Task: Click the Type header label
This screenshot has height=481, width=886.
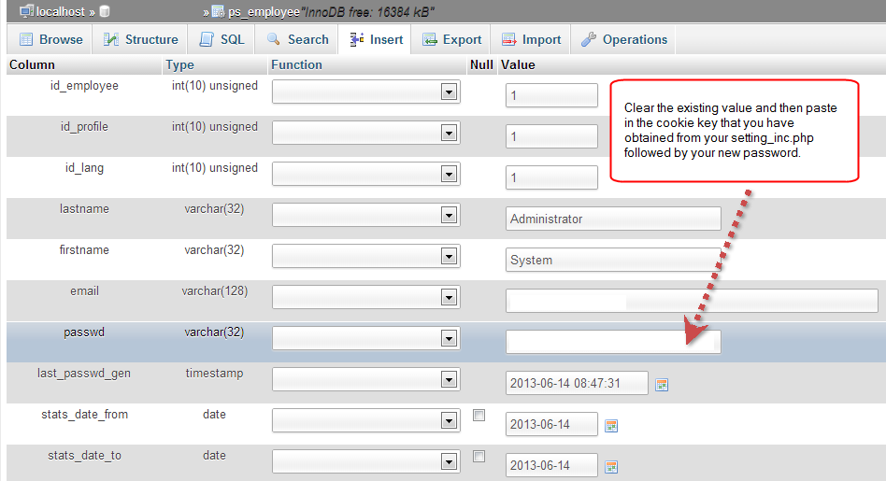Action: click(179, 65)
